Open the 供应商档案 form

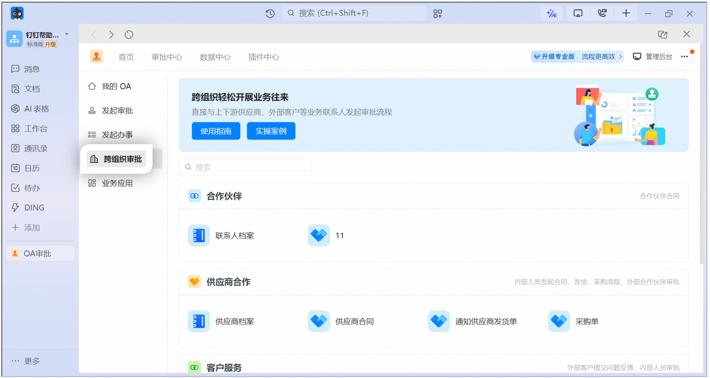221,321
